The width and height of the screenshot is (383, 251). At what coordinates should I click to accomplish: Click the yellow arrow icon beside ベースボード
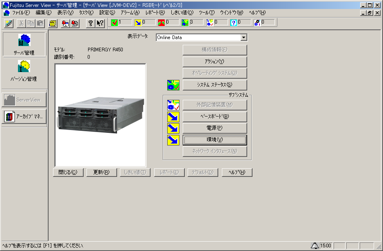pyautogui.click(x=173, y=117)
